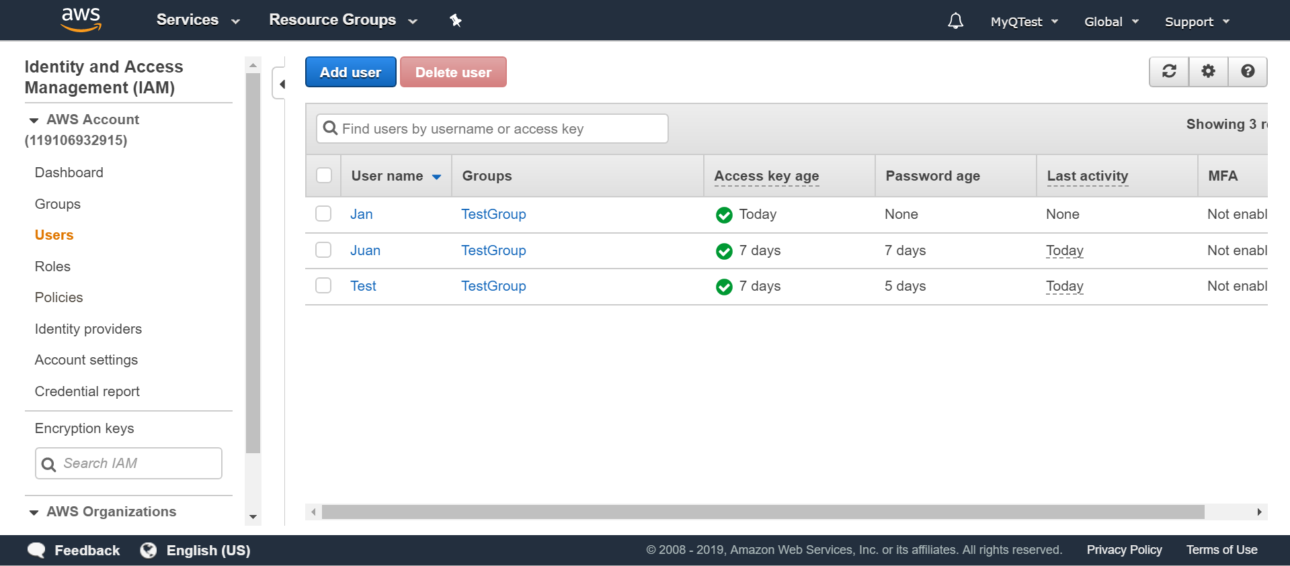Screen dimensions: 1290x566
Task: Go to Roles in the sidebar
Action: point(52,267)
